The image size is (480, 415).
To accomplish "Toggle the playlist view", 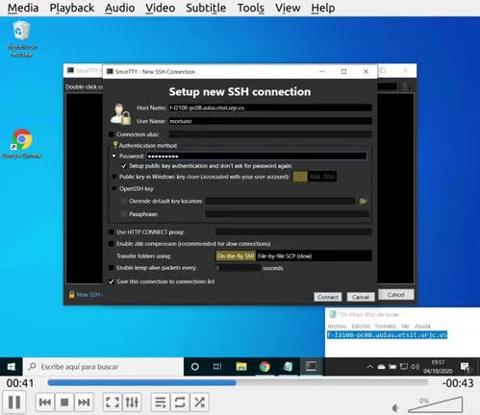I will 161,403.
